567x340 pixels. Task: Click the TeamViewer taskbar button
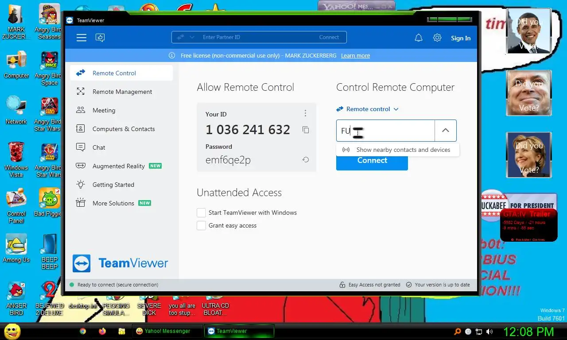coord(239,331)
